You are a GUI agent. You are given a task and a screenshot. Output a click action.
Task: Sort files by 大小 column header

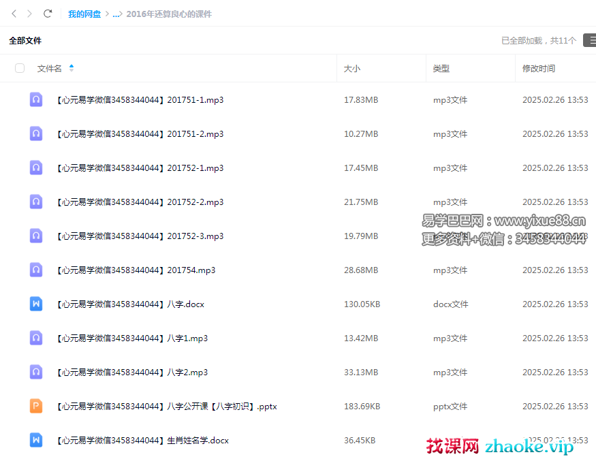[352, 69]
